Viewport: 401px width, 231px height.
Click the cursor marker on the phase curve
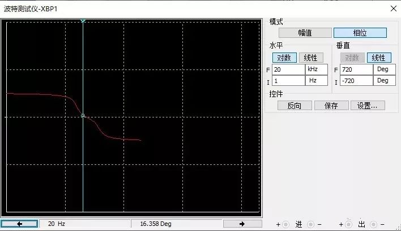(83, 115)
